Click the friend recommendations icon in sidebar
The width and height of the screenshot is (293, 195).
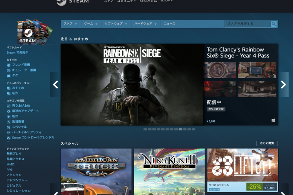coord(8,65)
